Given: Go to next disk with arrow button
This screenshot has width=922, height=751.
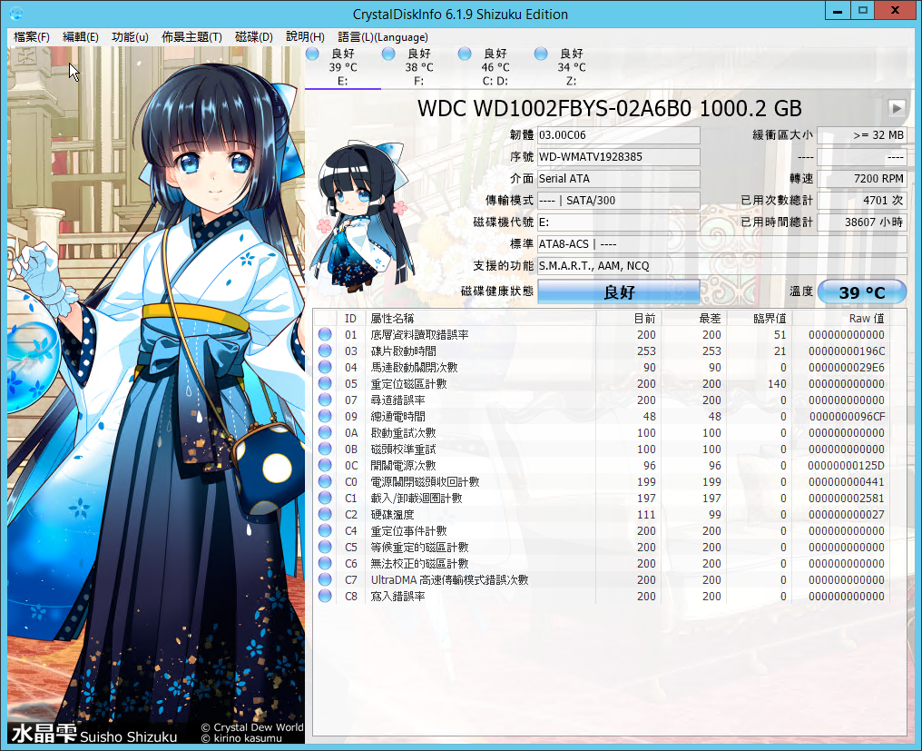Looking at the screenshot, I should tap(897, 108).
